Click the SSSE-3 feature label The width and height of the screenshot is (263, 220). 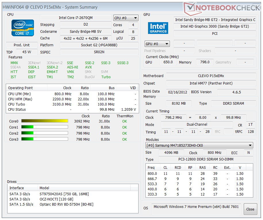[x=123, y=63]
